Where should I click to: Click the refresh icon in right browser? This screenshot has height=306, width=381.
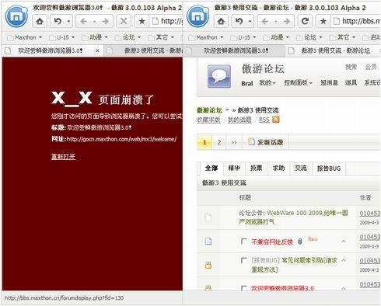click(305, 21)
